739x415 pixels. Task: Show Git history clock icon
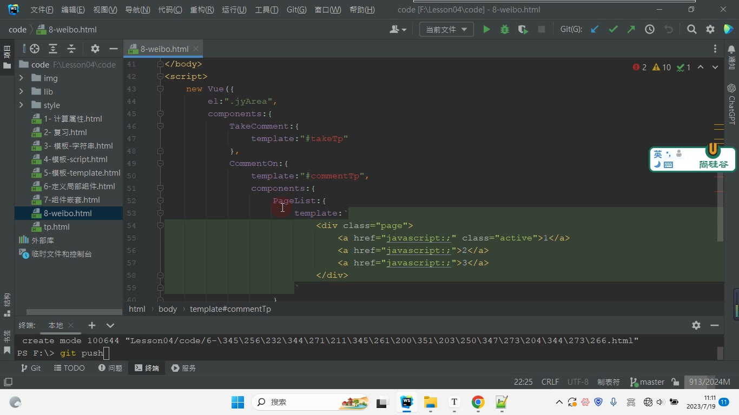[x=650, y=30]
